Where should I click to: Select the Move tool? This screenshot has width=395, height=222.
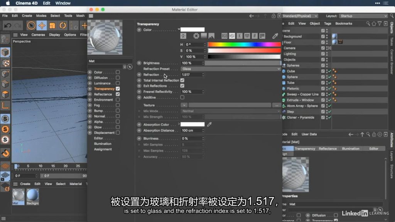42,25
